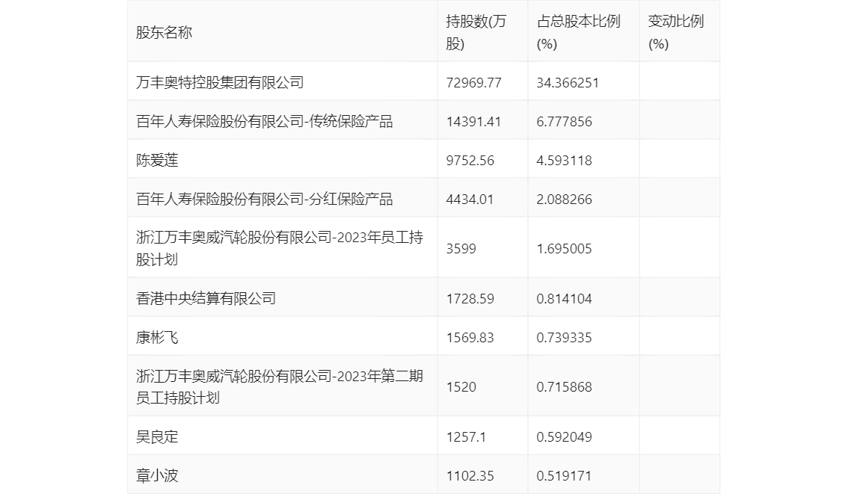
Task: Click percentage 0.739335
Action: 564,338
